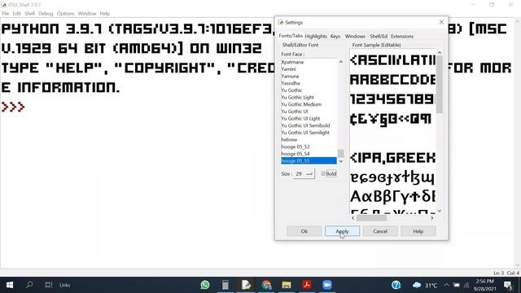Select the Yu Gothic UI Semilight font
Viewport: 521px width, 293px height.
tap(309, 133)
